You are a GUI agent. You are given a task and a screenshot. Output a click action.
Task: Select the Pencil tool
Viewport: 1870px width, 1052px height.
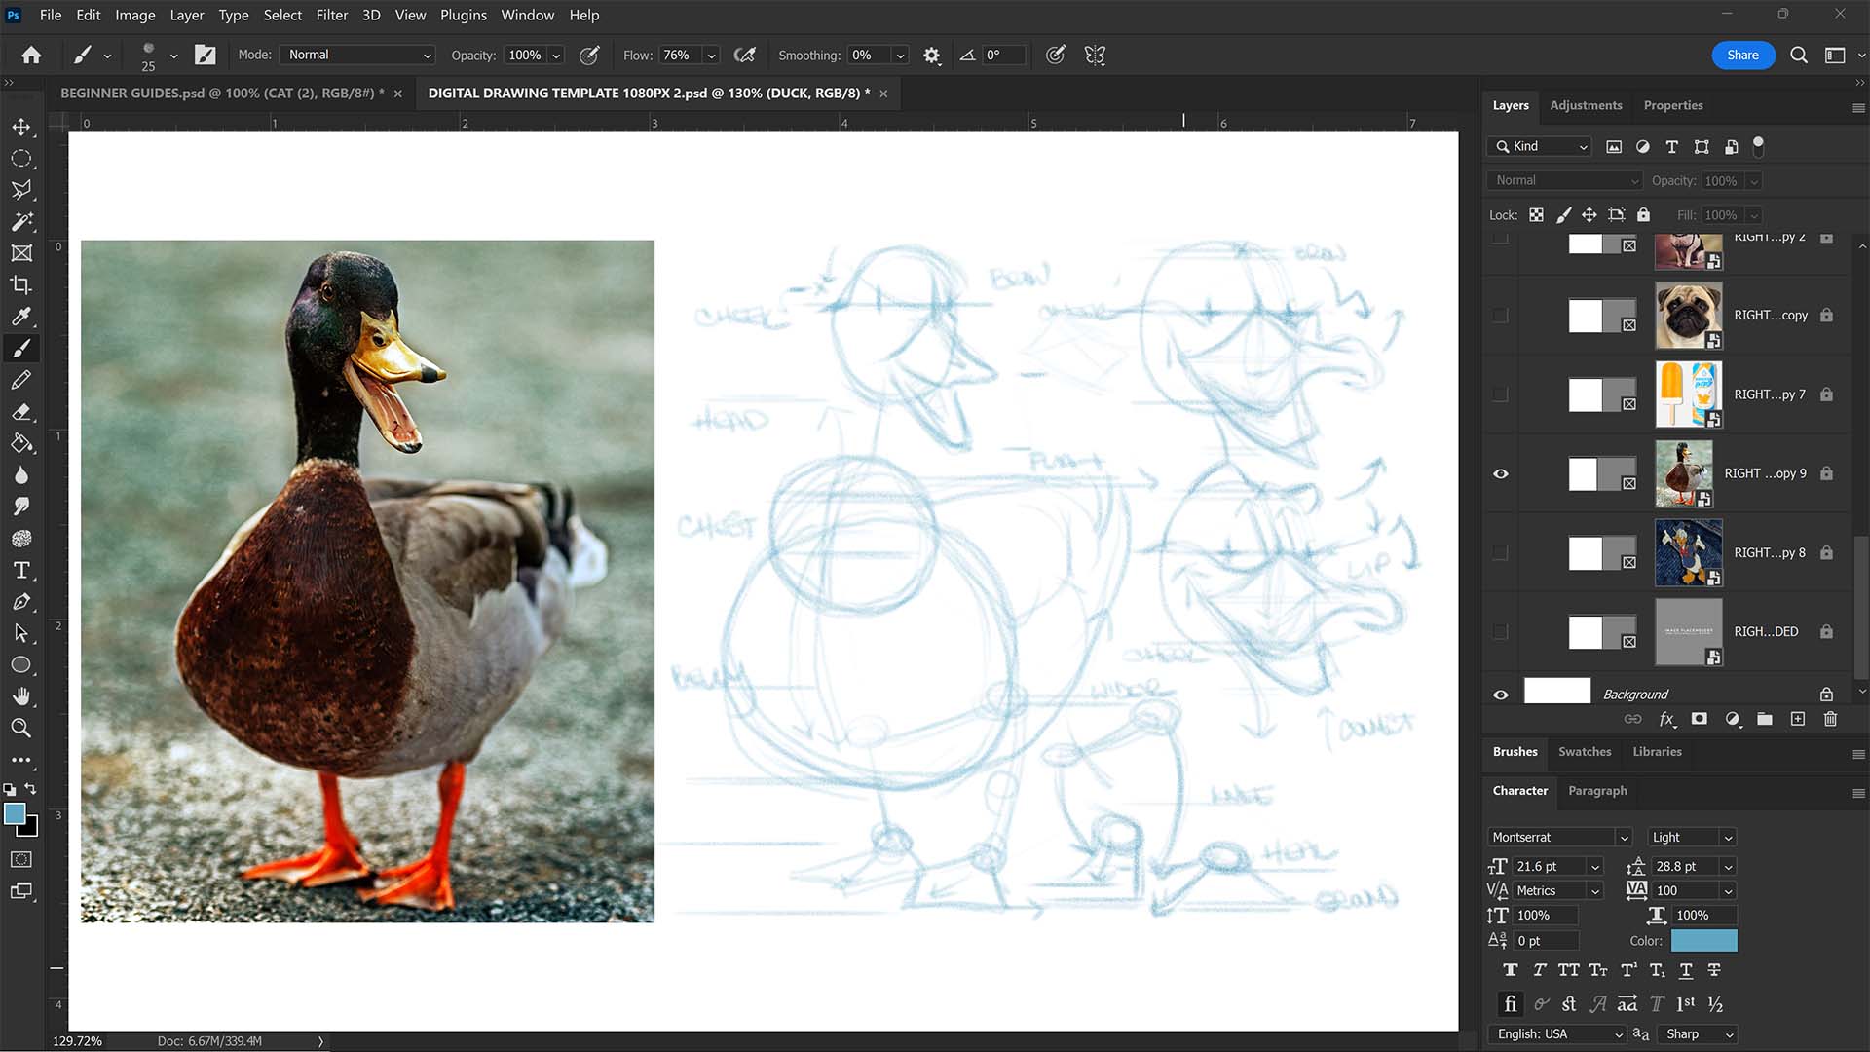(x=21, y=380)
